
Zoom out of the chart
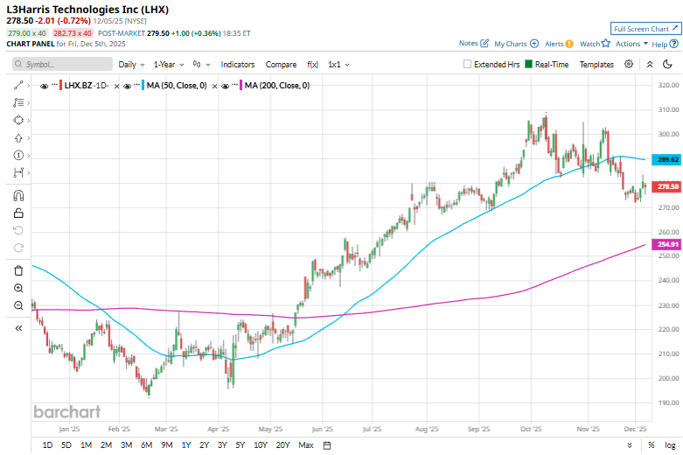click(18, 305)
